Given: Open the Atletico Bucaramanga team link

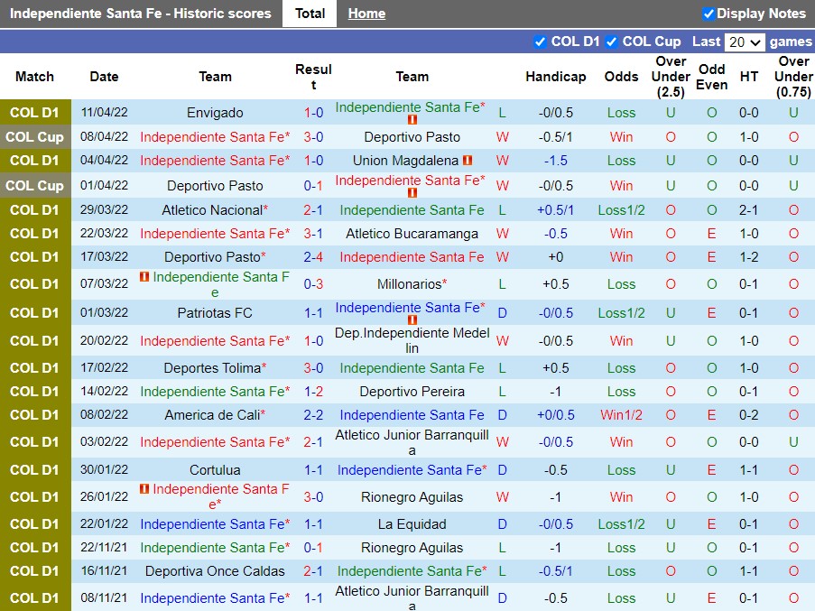Looking at the screenshot, I should point(412,234).
